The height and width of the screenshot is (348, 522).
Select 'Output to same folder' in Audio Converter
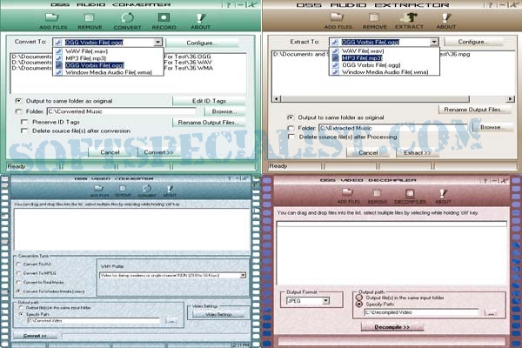(18, 101)
